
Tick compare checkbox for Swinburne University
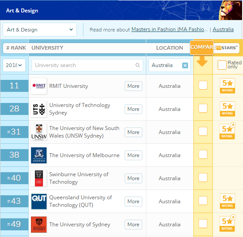[x=203, y=178]
